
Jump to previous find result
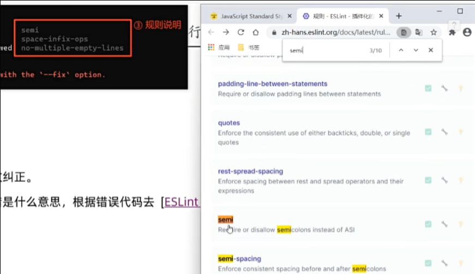(x=401, y=50)
